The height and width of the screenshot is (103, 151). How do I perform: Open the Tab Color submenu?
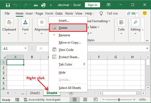(x=68, y=64)
